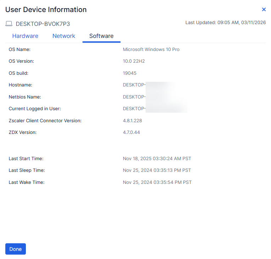
Task: Select Client Connector version 4.8.1.228
Action: pyautogui.click(x=132, y=121)
